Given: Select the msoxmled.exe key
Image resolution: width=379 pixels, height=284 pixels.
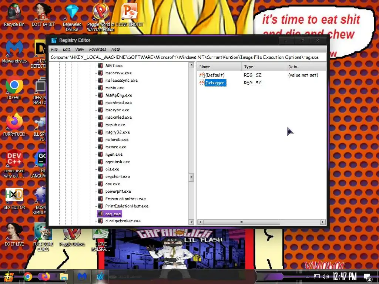Looking at the screenshot, I should click(118, 117).
